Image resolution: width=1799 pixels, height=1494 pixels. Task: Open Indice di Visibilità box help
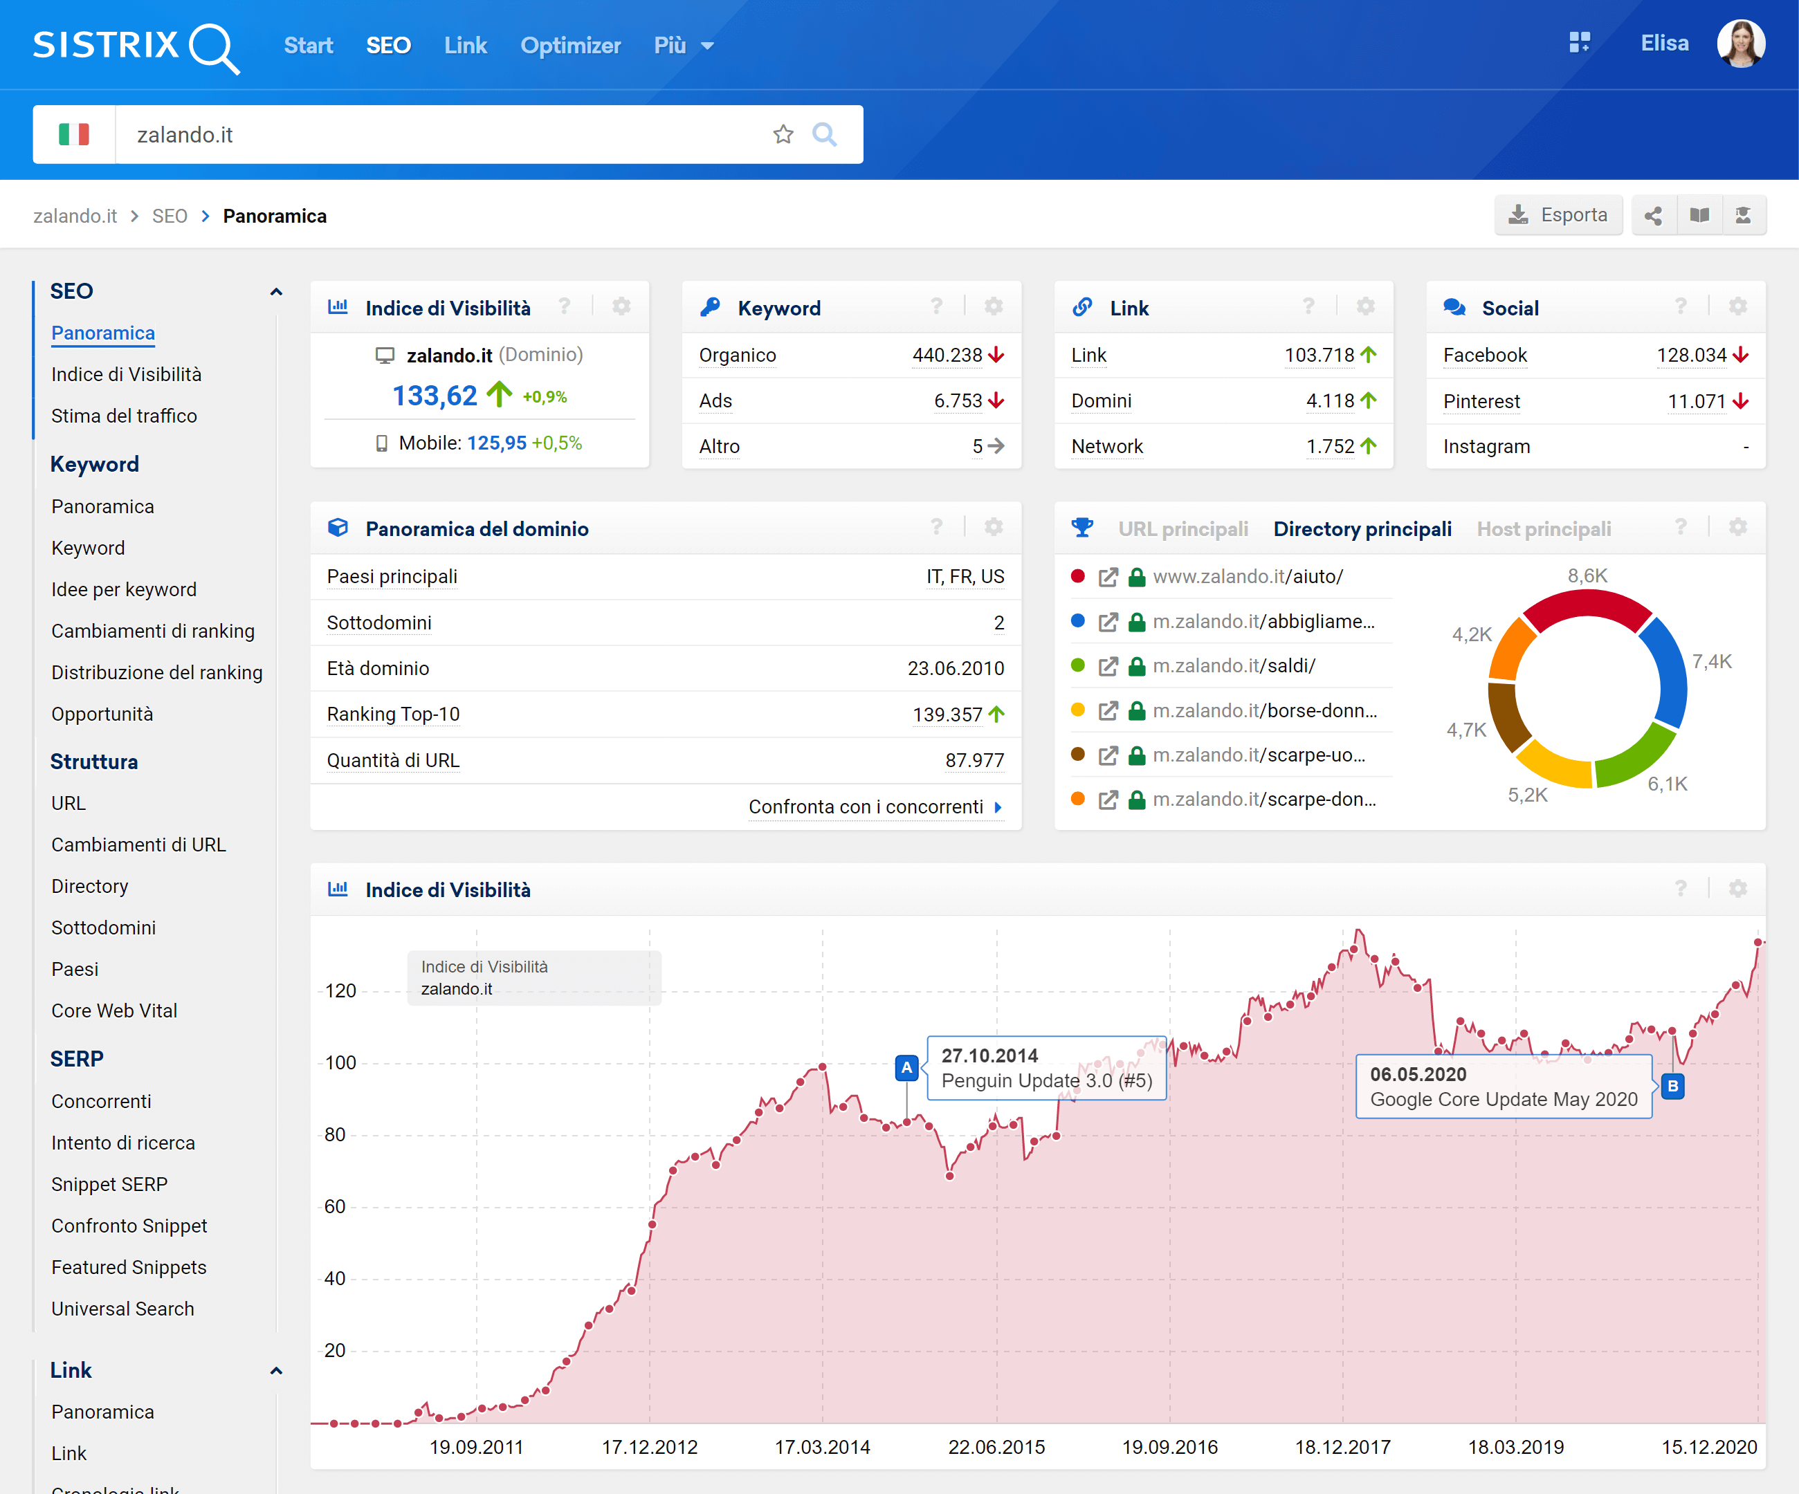point(565,306)
